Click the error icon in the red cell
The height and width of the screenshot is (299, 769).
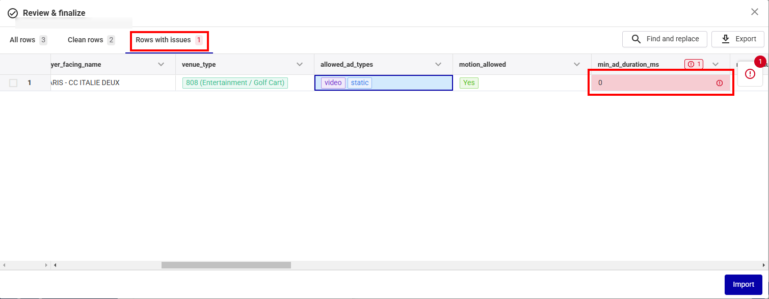pos(720,83)
